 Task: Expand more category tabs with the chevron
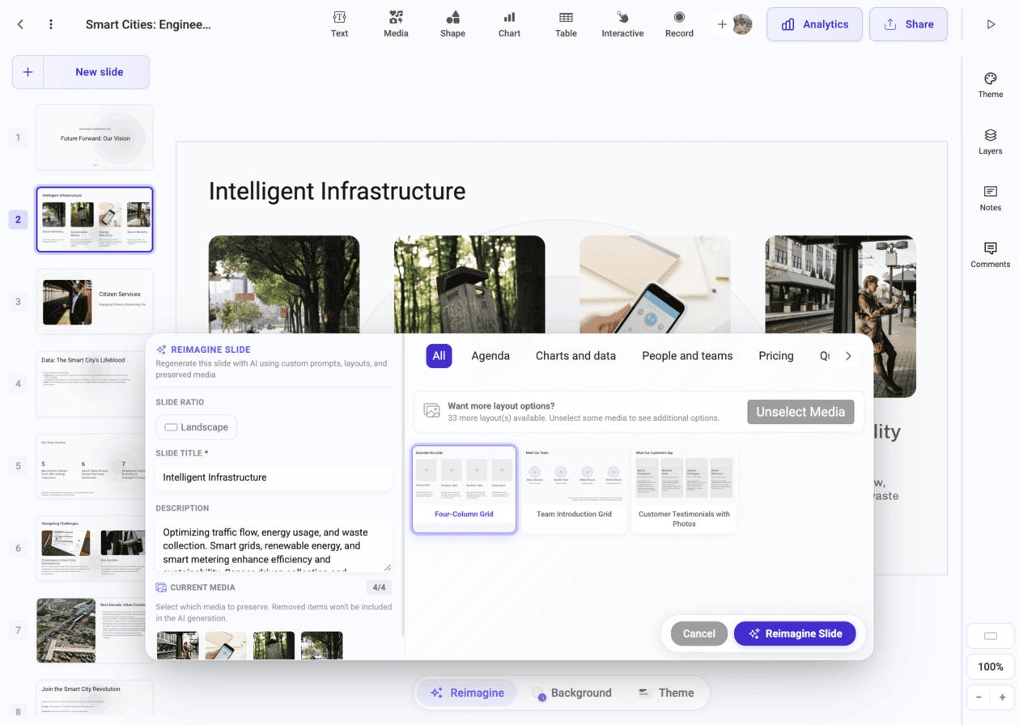(847, 354)
